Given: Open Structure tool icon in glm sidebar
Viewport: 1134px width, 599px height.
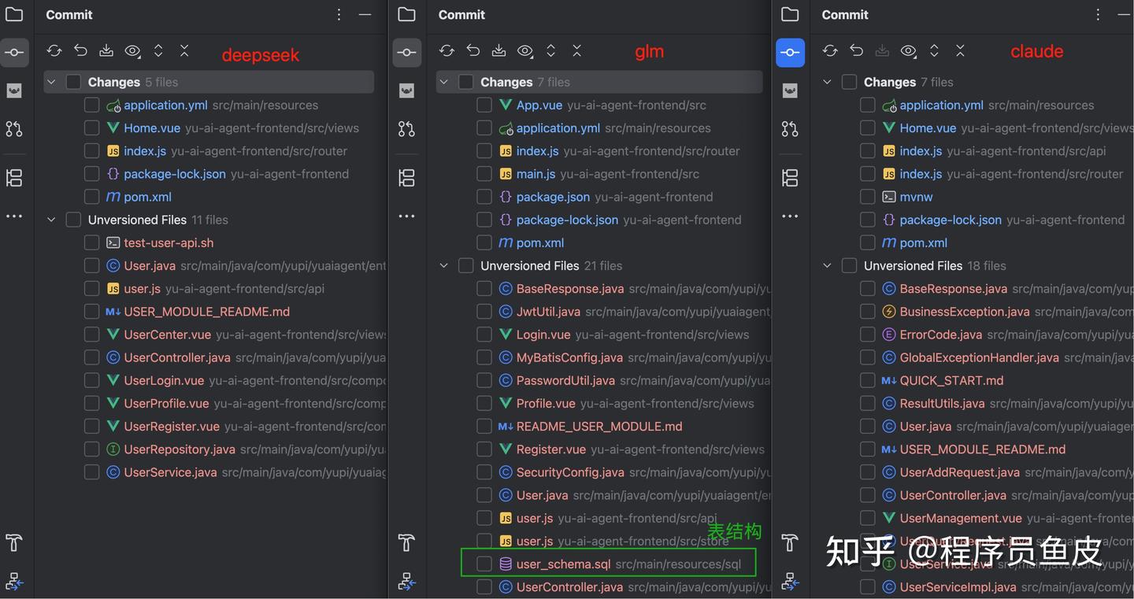Looking at the screenshot, I should 406,178.
